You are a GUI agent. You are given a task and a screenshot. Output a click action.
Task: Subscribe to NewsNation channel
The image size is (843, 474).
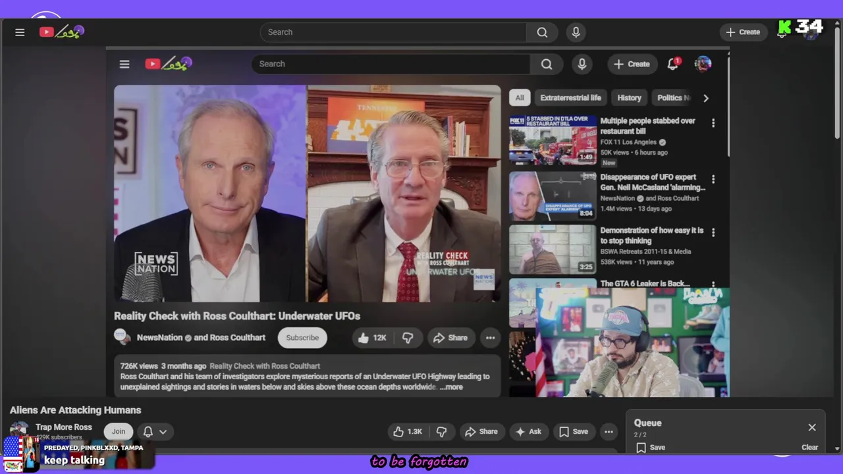coord(302,338)
